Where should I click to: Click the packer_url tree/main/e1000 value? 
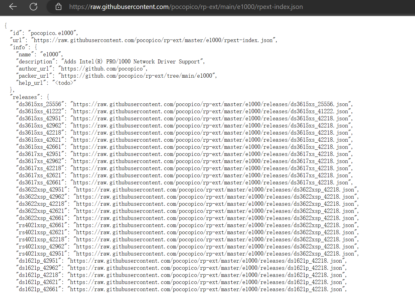point(138,76)
